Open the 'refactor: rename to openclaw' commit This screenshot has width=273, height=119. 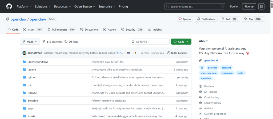point(109,101)
